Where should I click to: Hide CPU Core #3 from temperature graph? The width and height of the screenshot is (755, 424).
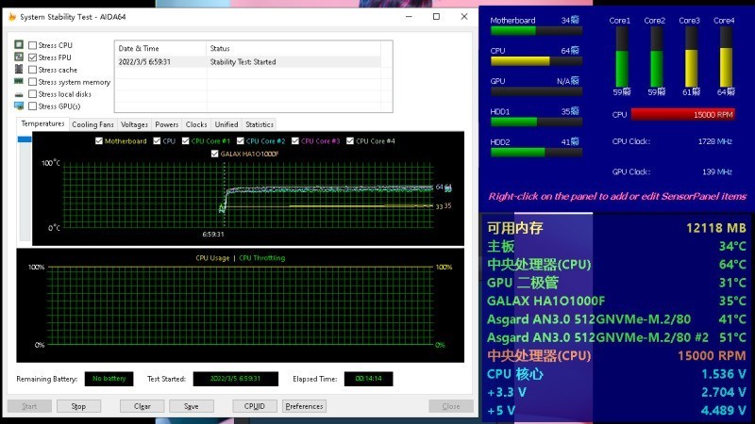tap(295, 141)
